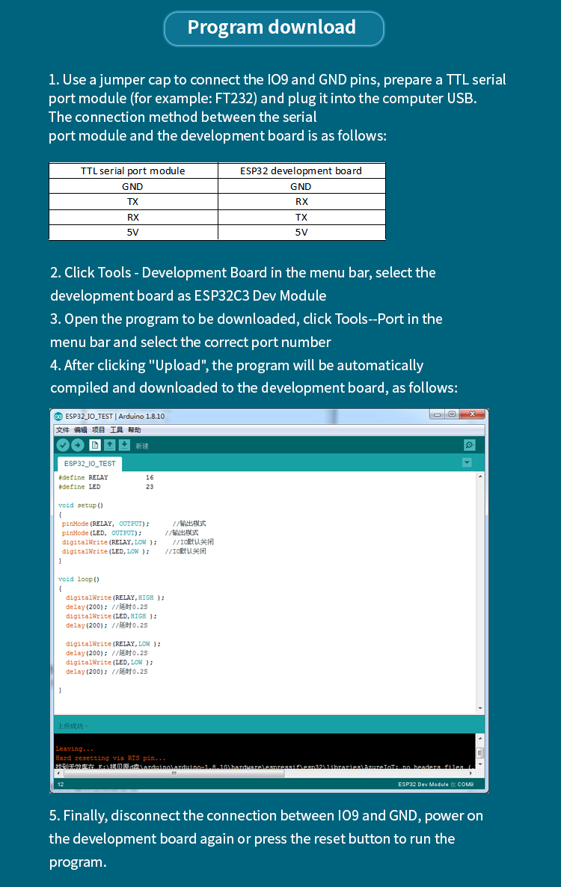Click 'digitalWrite(LED,HIGH );' in loop
561x887 pixels.
[111, 616]
